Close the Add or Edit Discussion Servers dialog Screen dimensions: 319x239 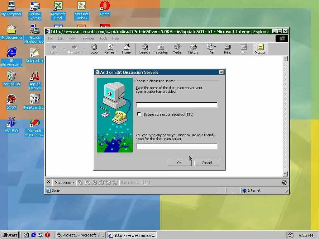[x=221, y=72]
